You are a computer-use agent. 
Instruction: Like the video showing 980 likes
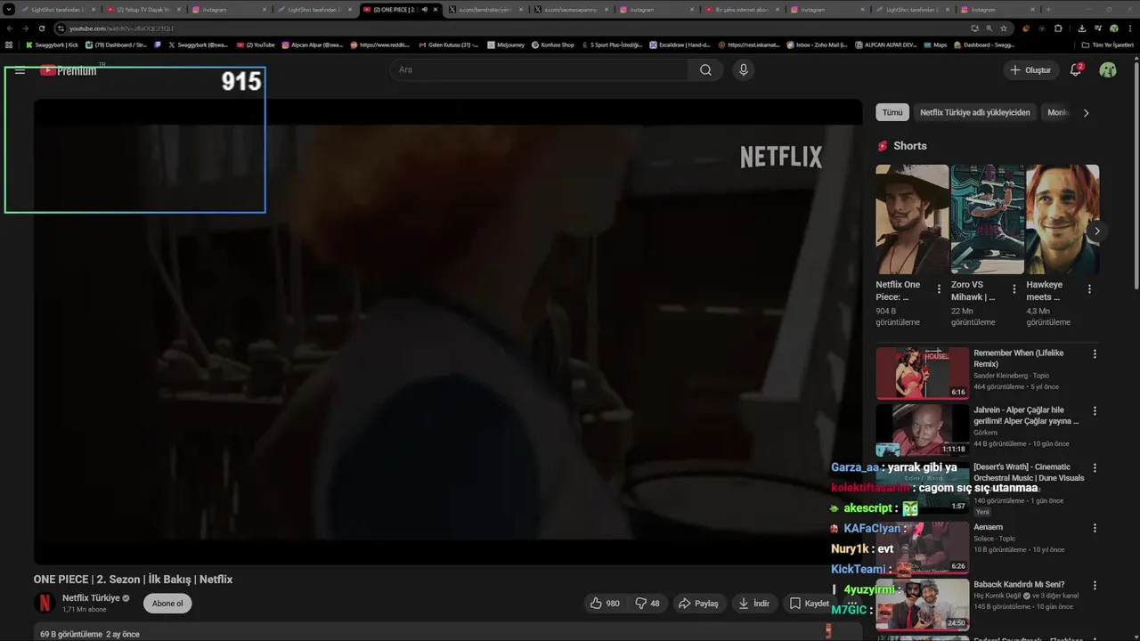605,604
